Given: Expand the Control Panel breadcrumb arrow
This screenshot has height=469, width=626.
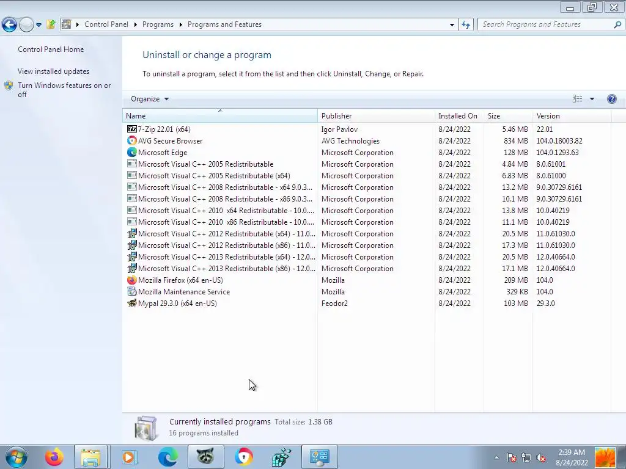Looking at the screenshot, I should click(x=135, y=24).
